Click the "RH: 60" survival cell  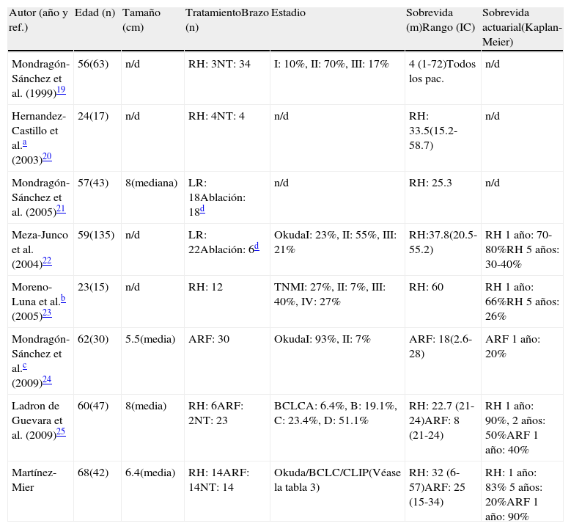pos(426,287)
